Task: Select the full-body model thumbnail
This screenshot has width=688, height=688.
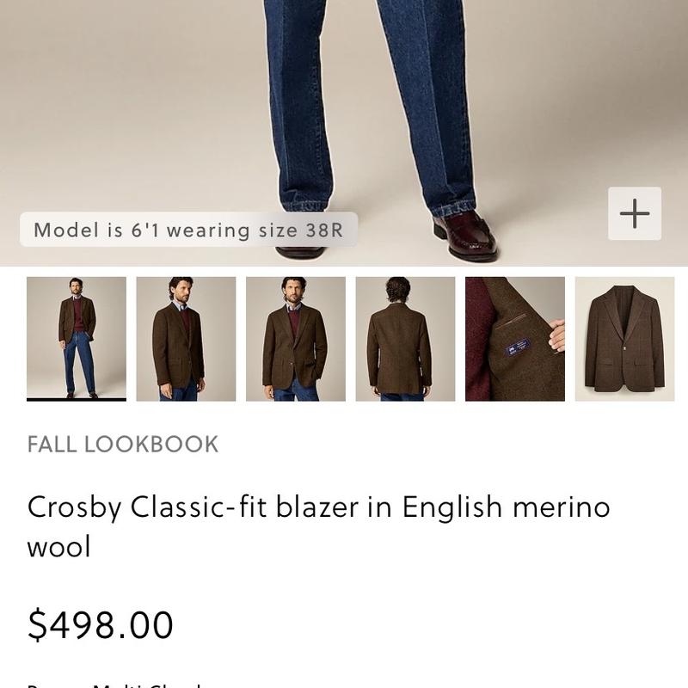Action: tap(77, 339)
